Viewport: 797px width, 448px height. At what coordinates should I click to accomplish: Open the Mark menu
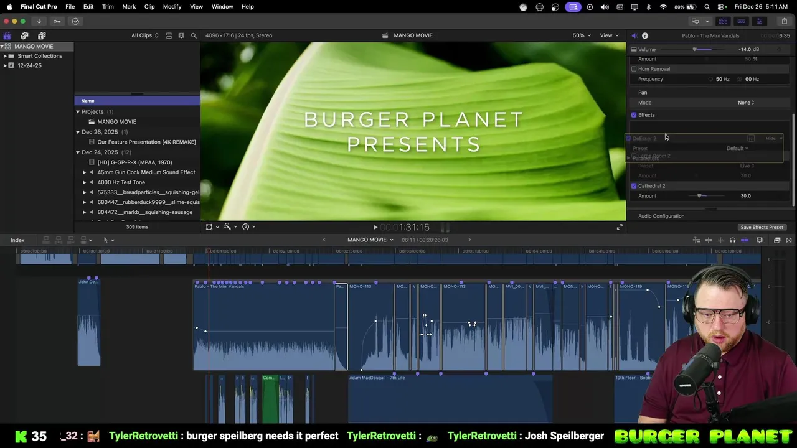[x=129, y=7]
